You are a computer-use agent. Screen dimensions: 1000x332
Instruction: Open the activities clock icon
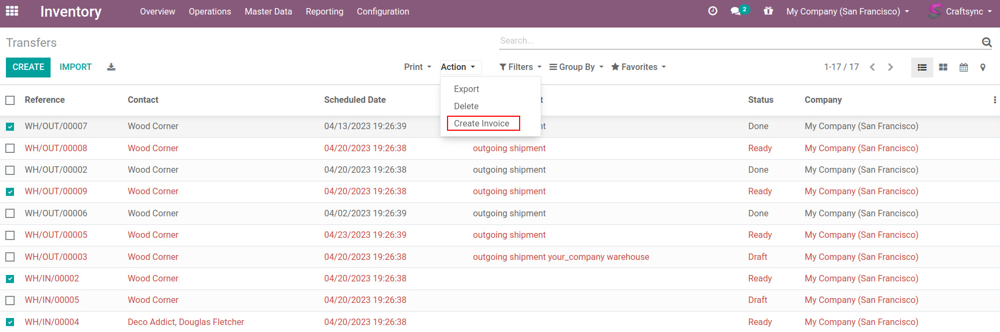click(713, 11)
